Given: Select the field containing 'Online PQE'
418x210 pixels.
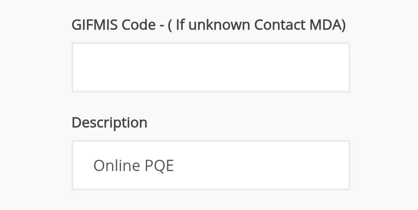Looking at the screenshot, I should tap(211, 165).
